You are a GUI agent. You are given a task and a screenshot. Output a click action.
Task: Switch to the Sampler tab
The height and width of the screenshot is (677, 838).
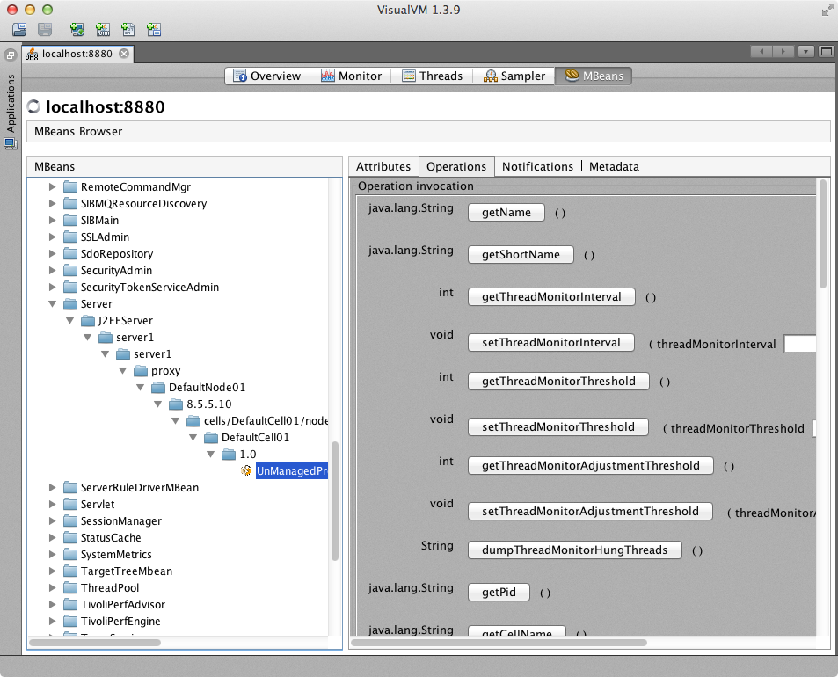[x=514, y=76]
